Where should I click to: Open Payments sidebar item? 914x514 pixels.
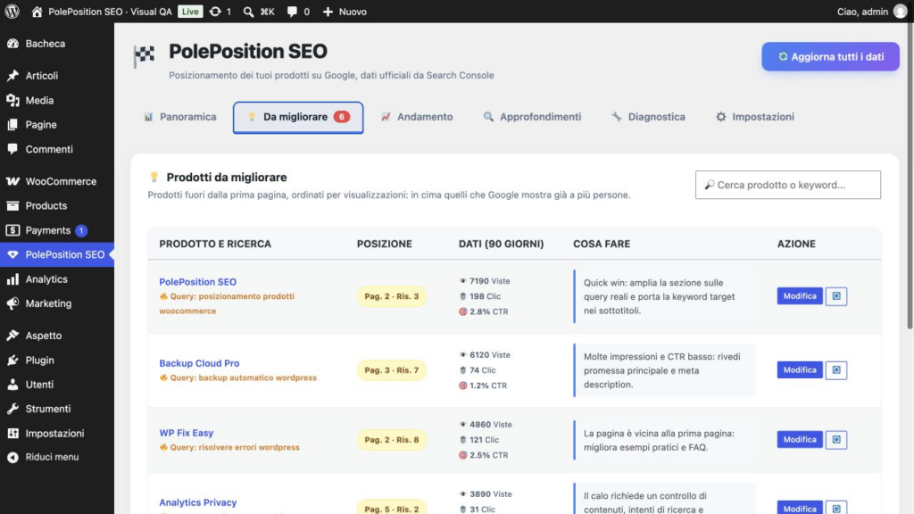[57, 230]
